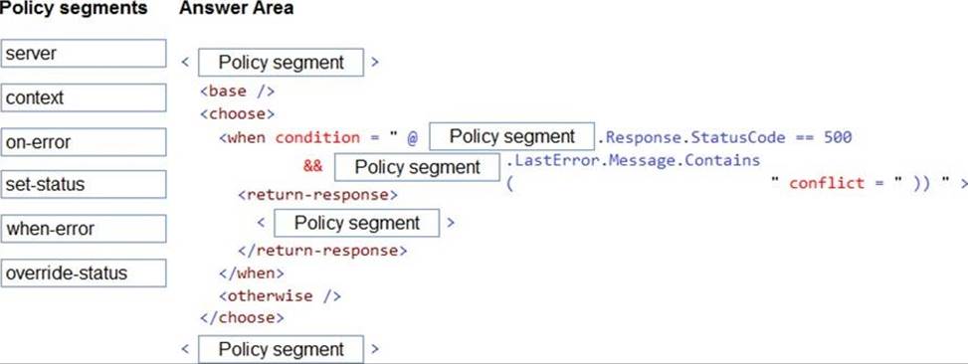This screenshot has height=364, width=968.
Task: Click the closing </choose> tag
Action: click(x=242, y=317)
